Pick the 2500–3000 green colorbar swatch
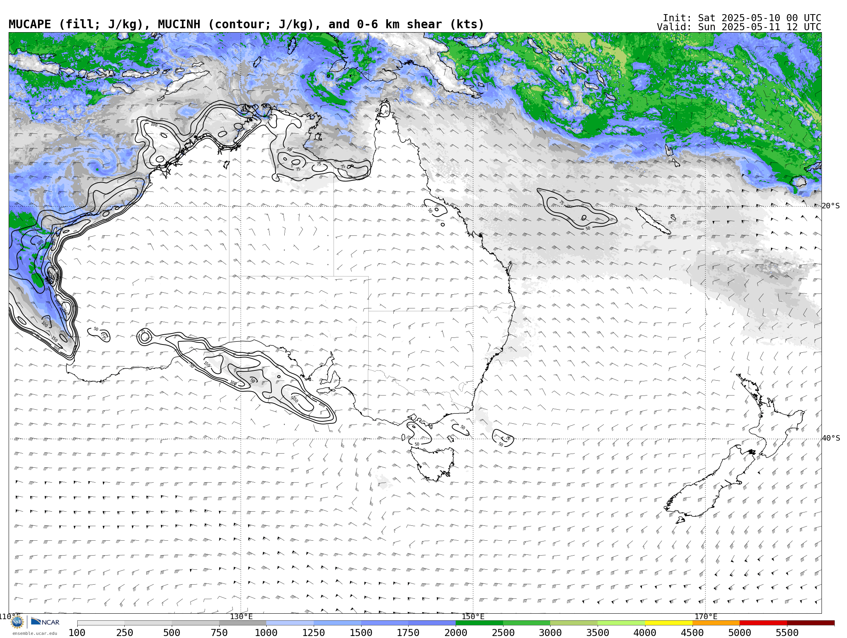The height and width of the screenshot is (638, 847). 527,623
